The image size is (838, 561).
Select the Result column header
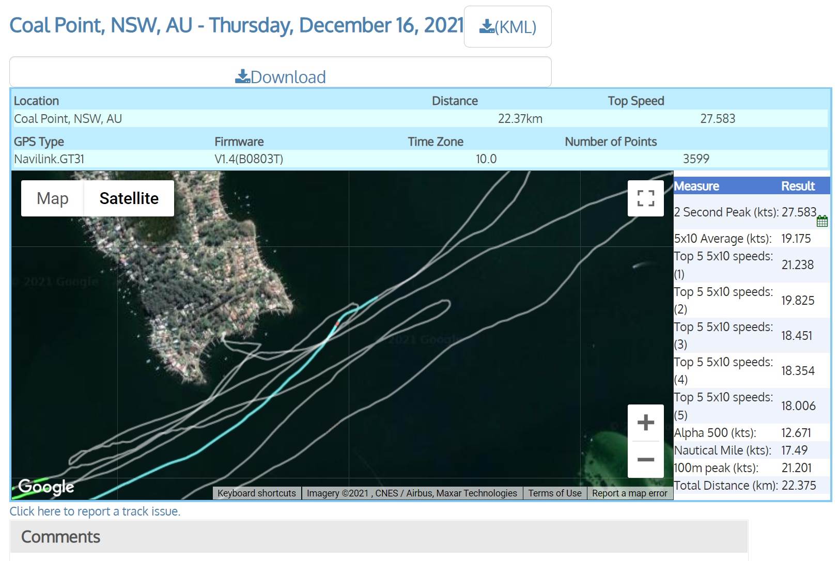coord(798,186)
